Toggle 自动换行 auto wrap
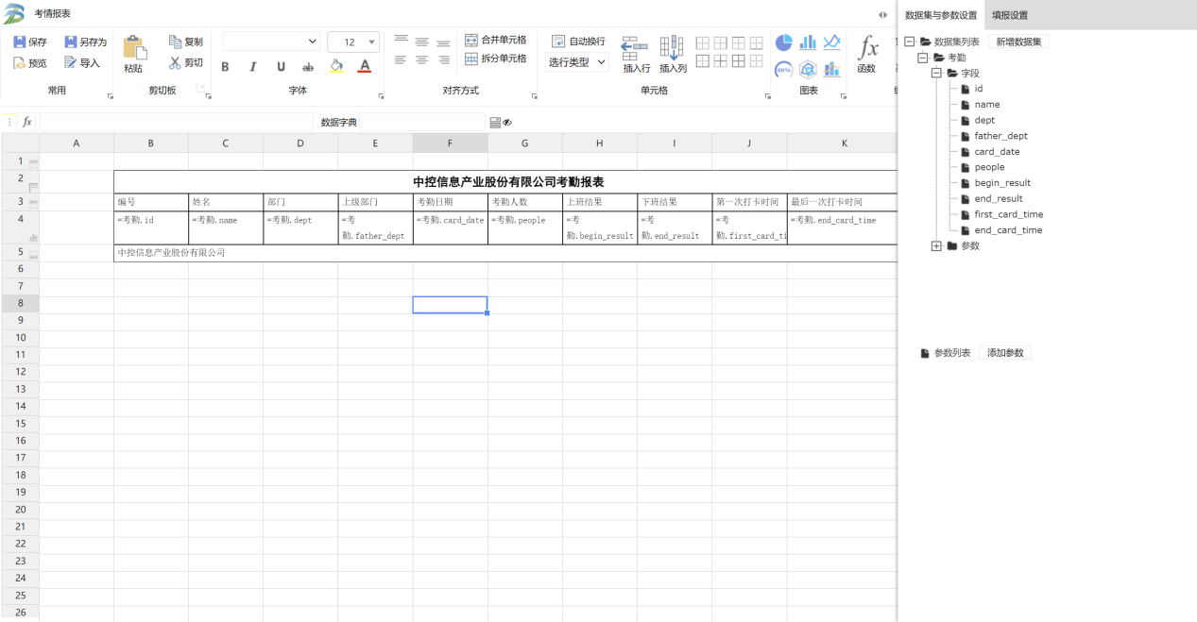This screenshot has width=1197, height=622. coord(578,42)
